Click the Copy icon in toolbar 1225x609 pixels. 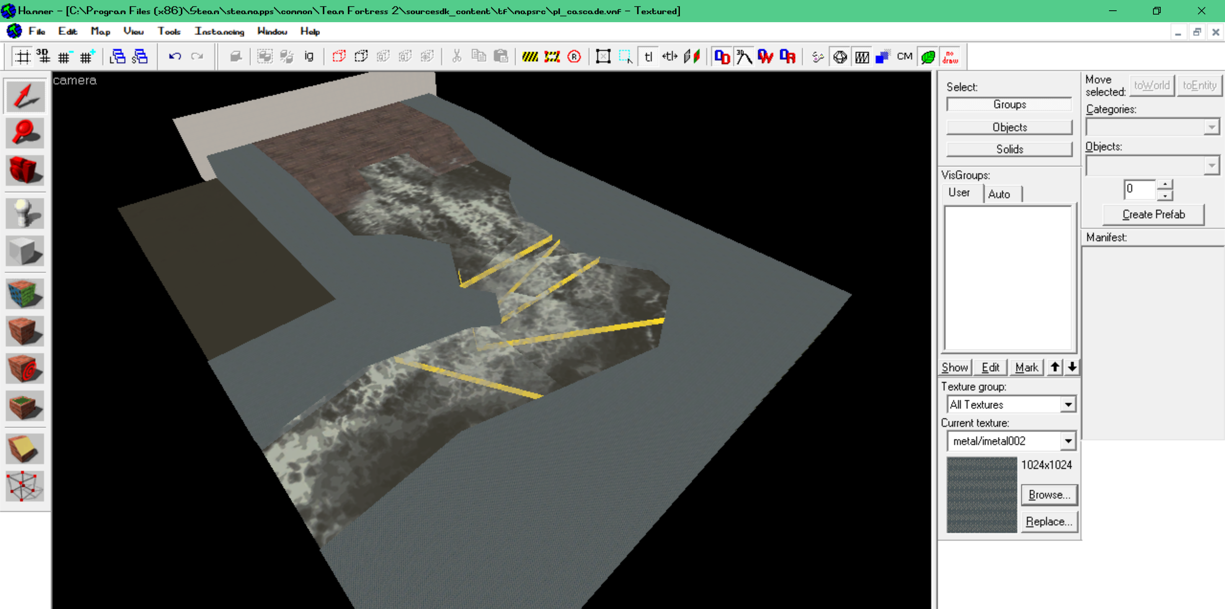point(479,57)
